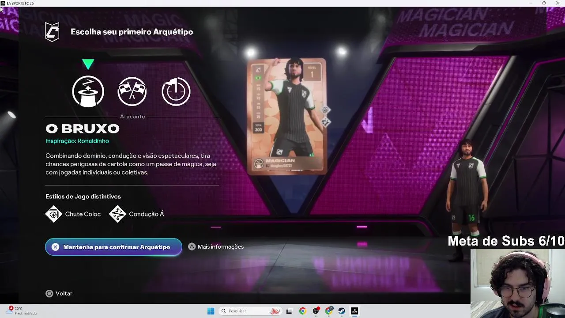The height and width of the screenshot is (318, 565).
Task: Click the triangle icon beside Mais informações
Action: [x=192, y=247]
